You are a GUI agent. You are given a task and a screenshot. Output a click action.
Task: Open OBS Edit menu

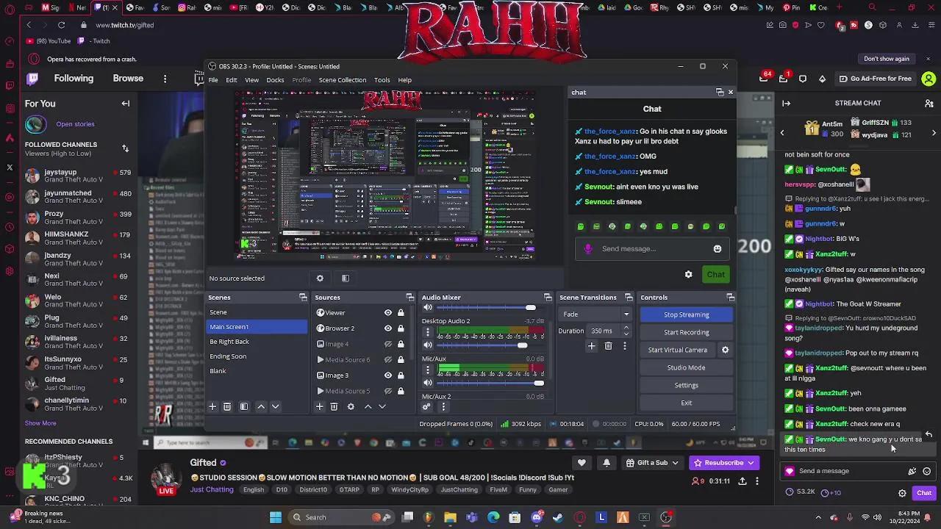[x=232, y=80]
